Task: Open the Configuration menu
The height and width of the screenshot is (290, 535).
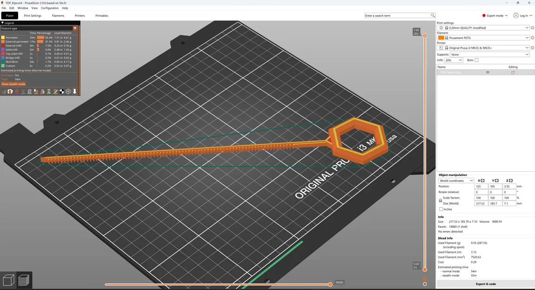Action: [x=50, y=8]
